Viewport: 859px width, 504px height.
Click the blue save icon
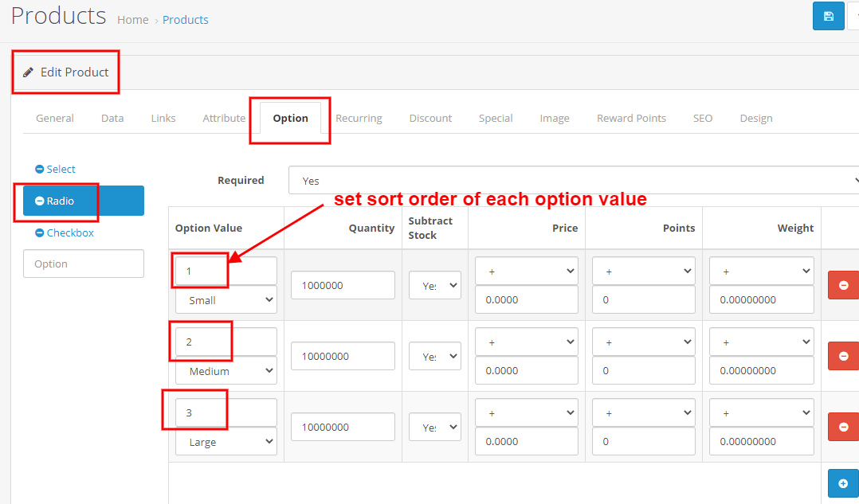pos(828,16)
